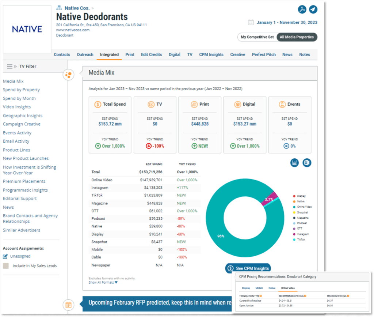Image resolution: width=374 pixels, height=317 pixels.
Task: Toggle the TV Filter hamburger menu
Action: click(9, 66)
